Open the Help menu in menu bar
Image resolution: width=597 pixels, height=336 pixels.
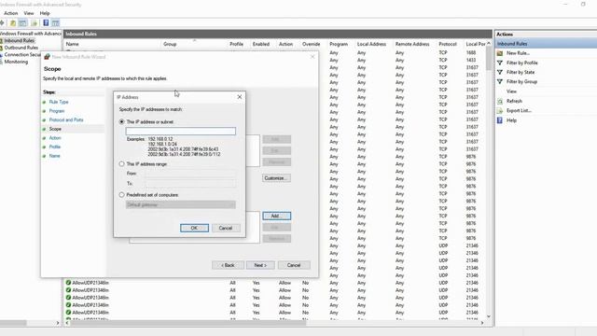[45, 13]
